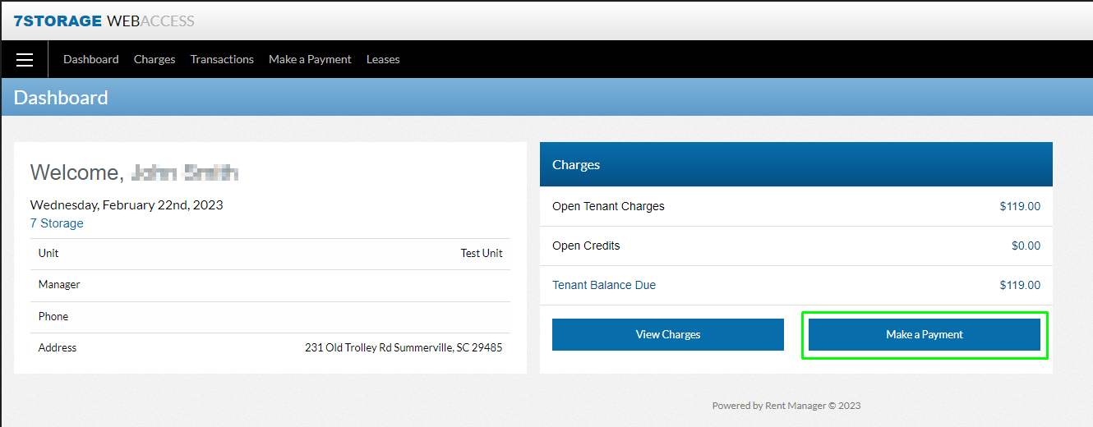
Task: Open the Leases navigation item
Action: point(383,60)
